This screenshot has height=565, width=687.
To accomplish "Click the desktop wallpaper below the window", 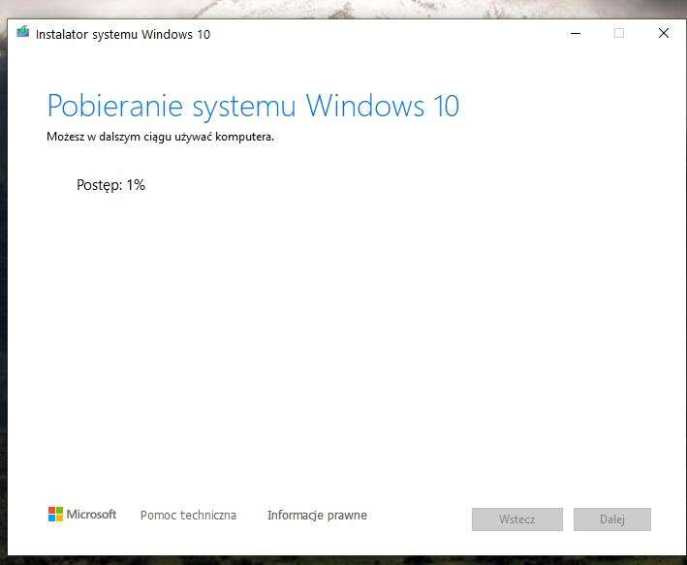I will pyautogui.click(x=339, y=560).
